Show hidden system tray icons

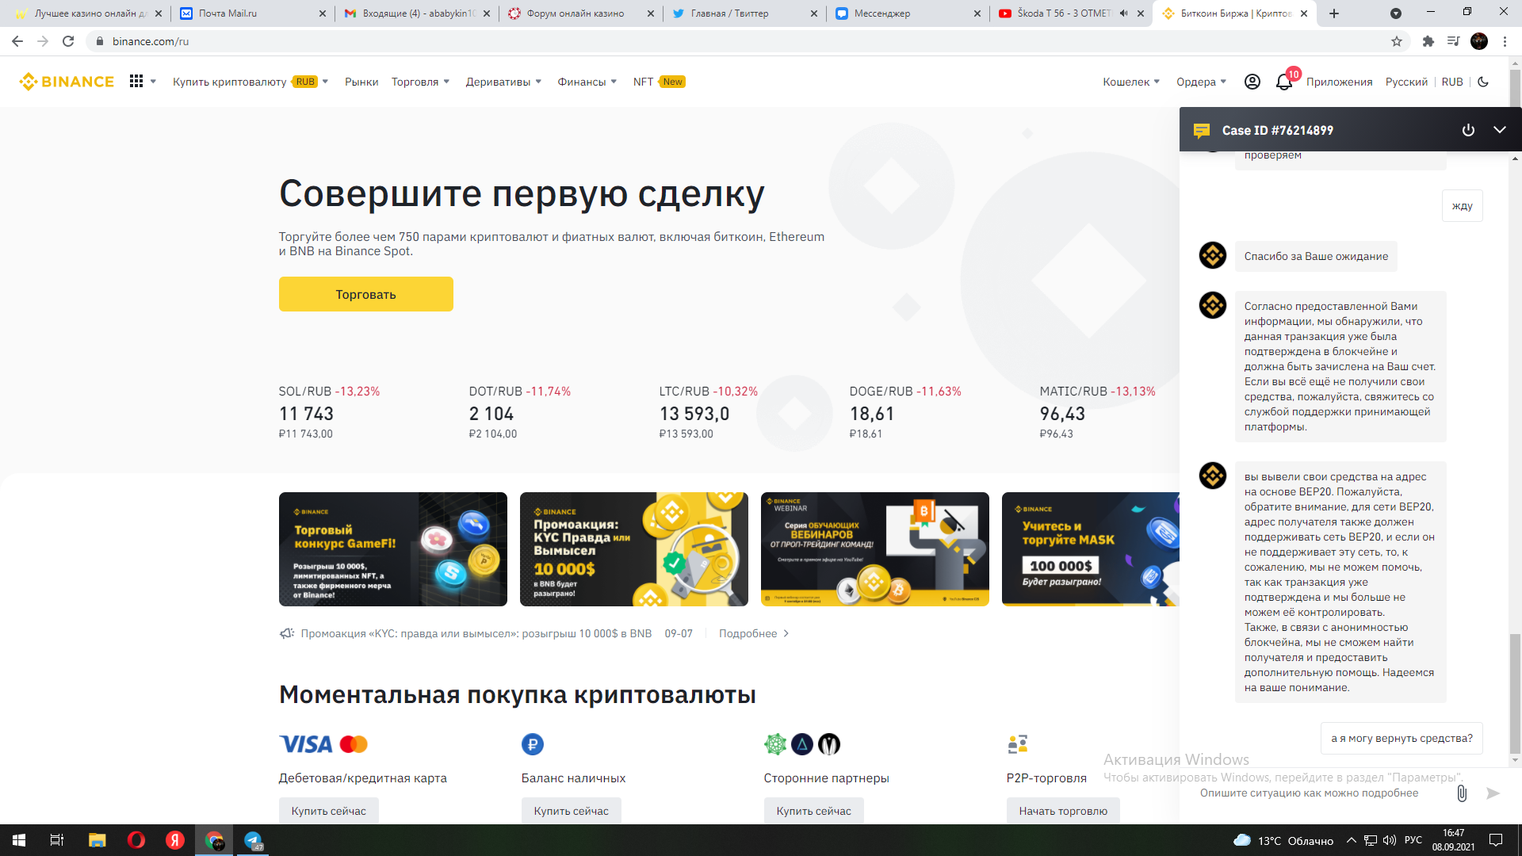pos(1351,840)
